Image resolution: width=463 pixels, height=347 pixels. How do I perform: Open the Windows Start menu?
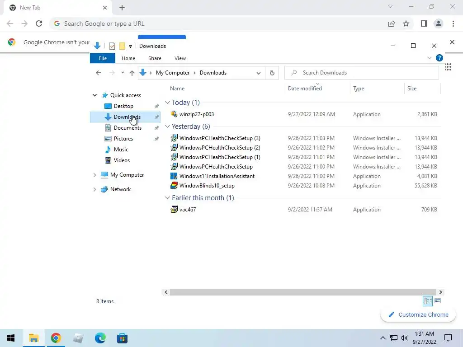click(11, 338)
